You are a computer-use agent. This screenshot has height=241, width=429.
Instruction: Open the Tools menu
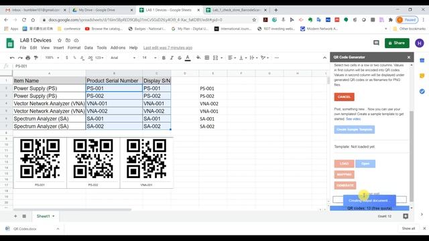pos(101,48)
